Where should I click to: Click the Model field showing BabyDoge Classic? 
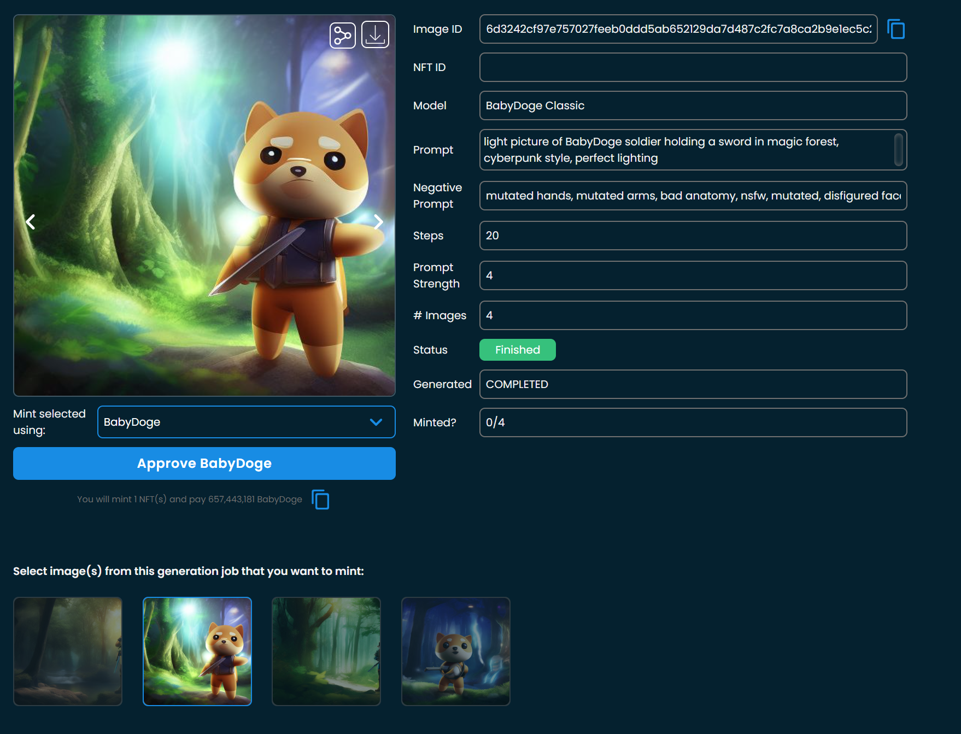[693, 105]
